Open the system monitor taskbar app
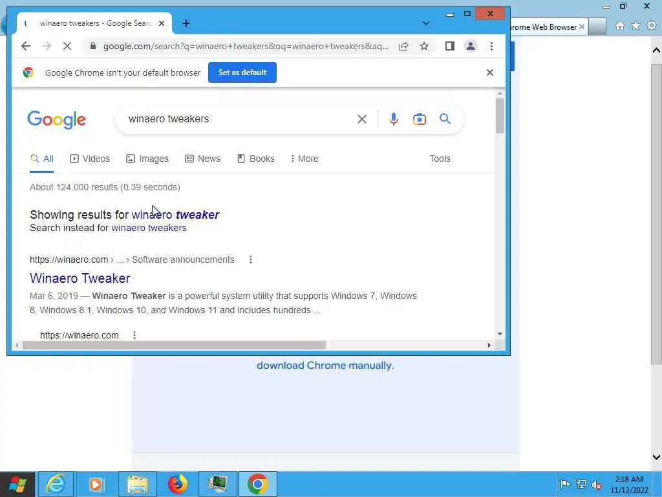 [x=218, y=484]
